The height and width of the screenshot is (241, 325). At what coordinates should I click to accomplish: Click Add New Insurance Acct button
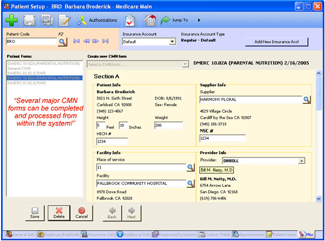coord(276,42)
